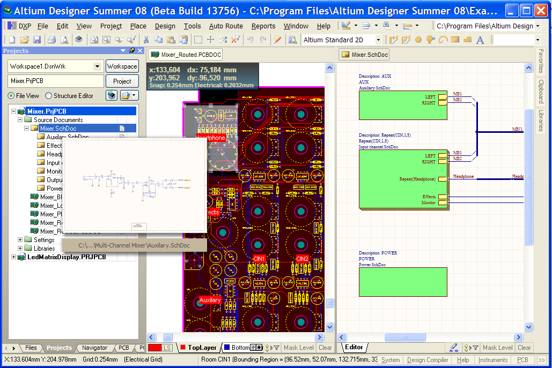Open a document using the folder icon
Screen dimensions: 552x368
(24, 40)
